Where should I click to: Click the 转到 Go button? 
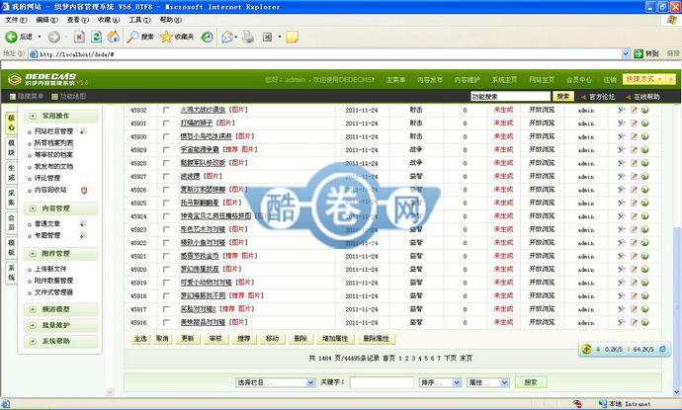pyautogui.click(x=646, y=53)
